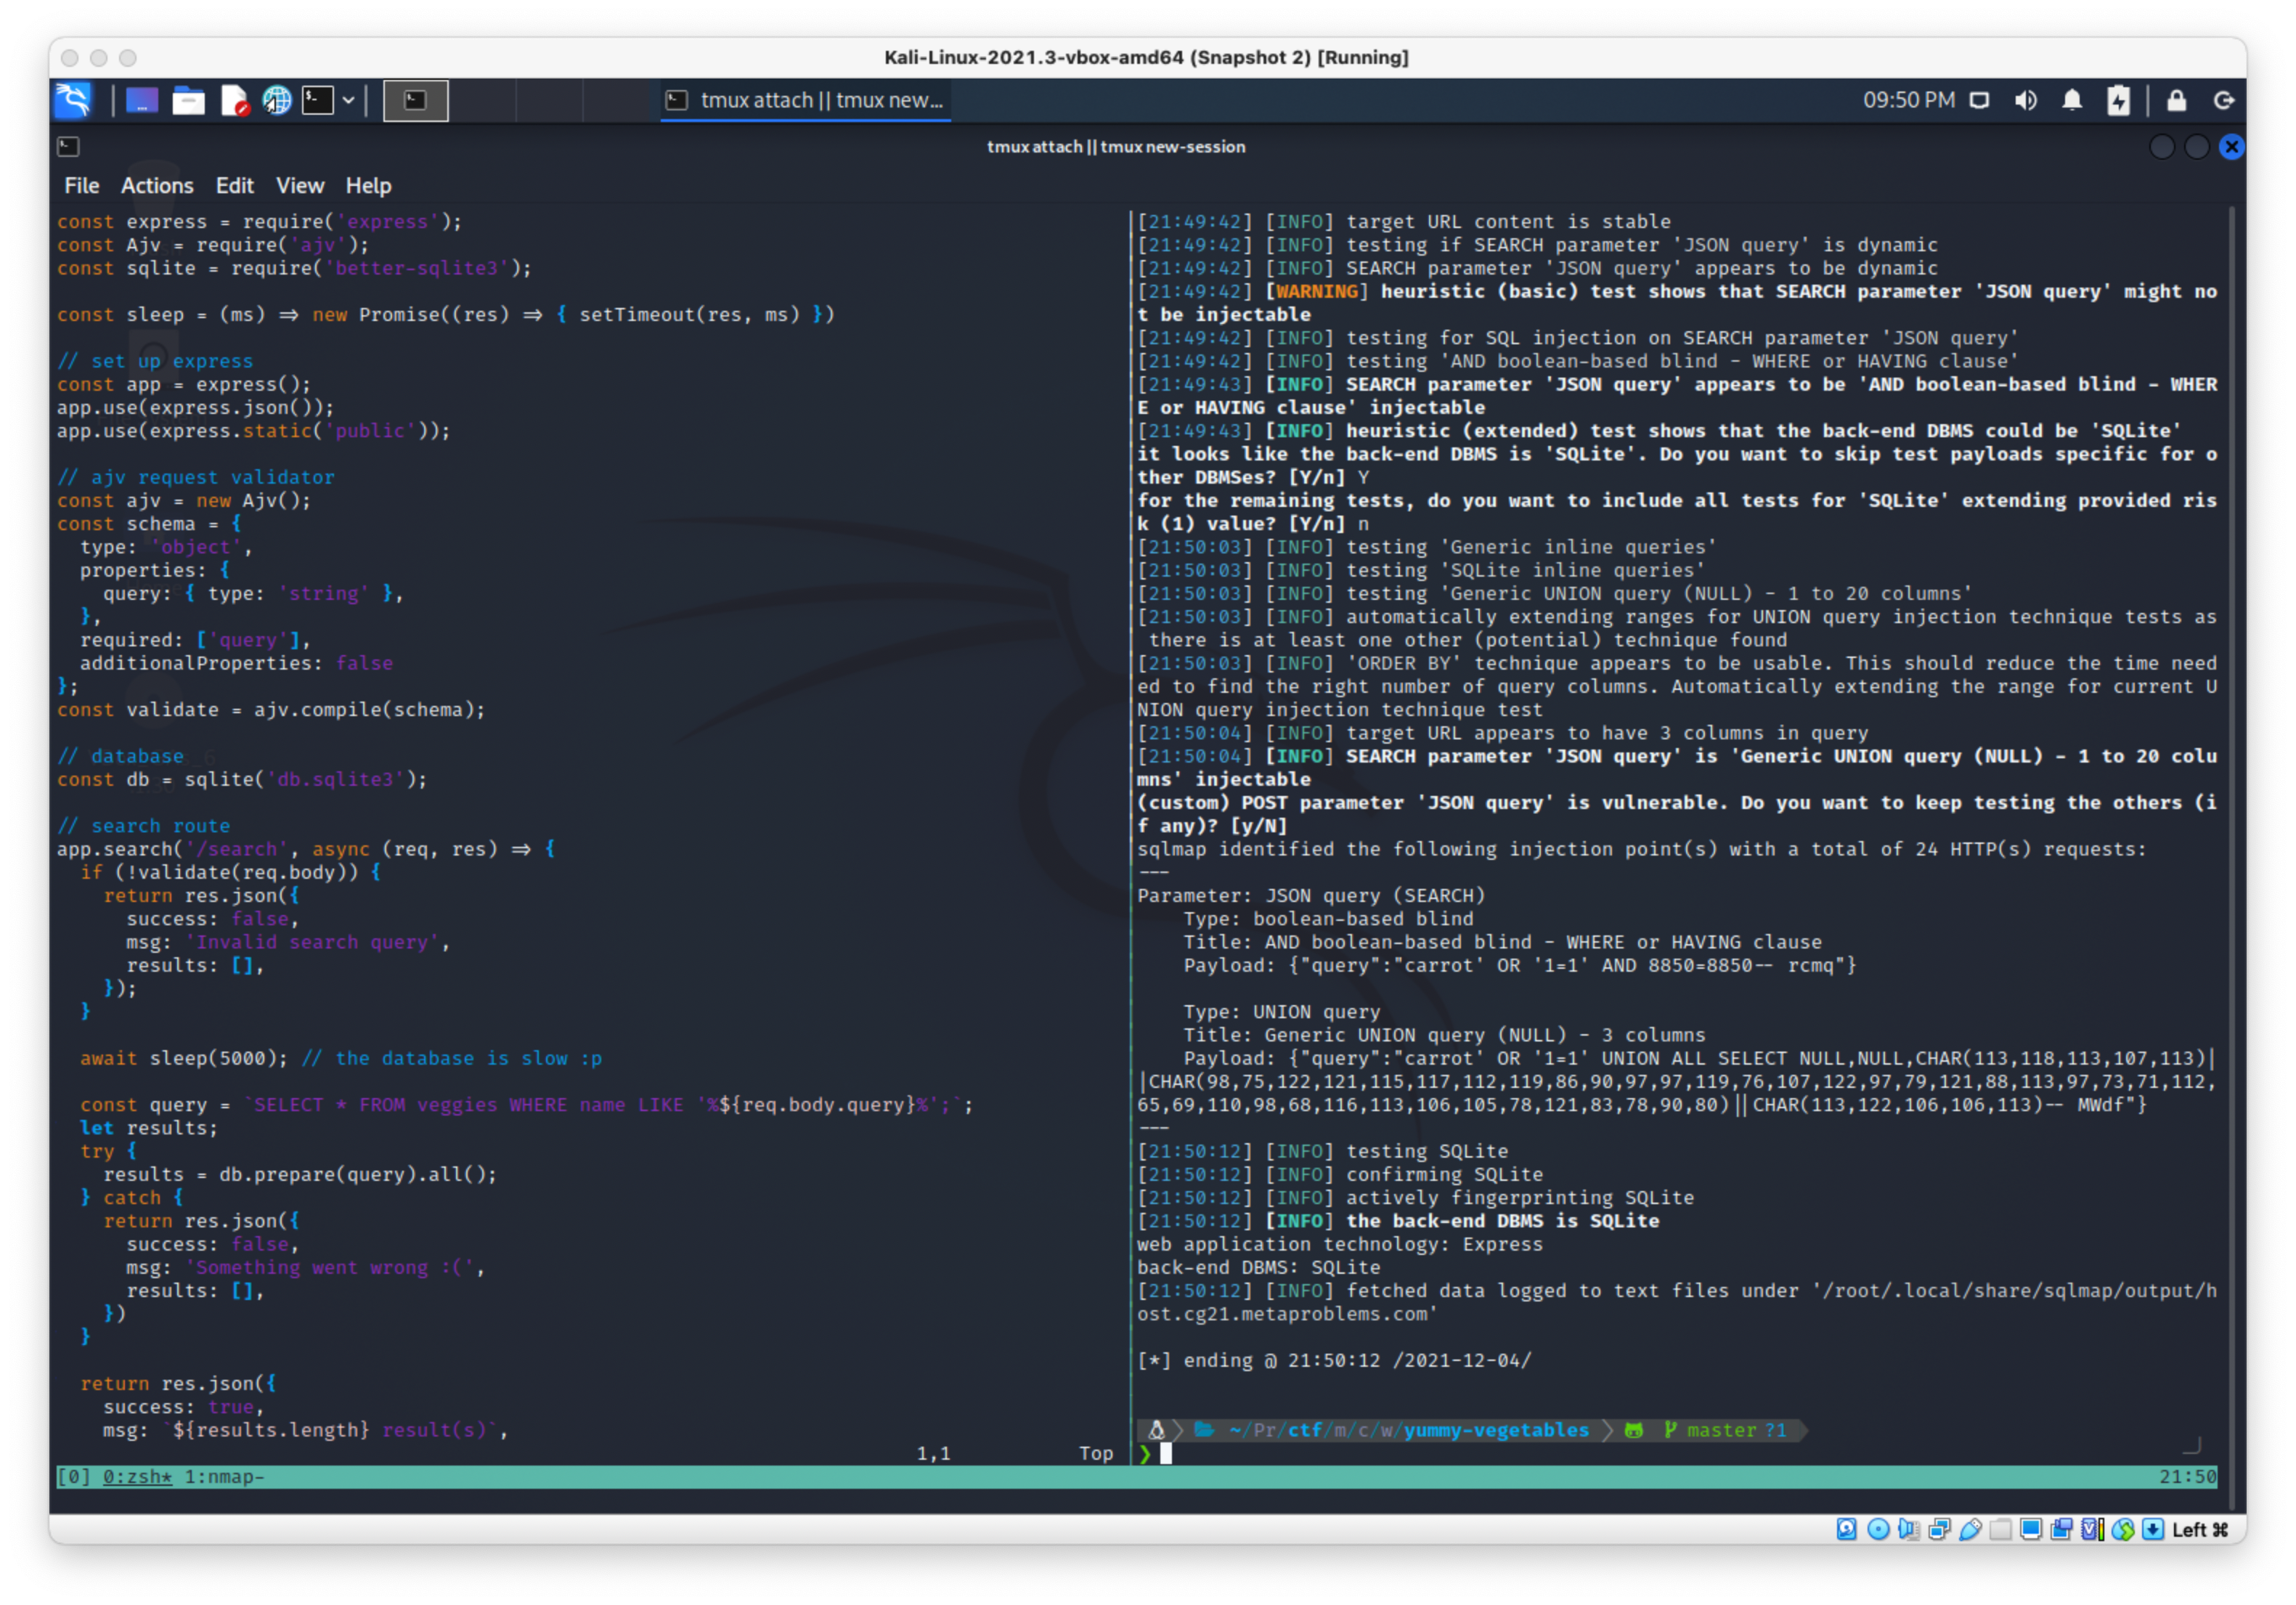Click VirtualBox optical disc status icon
Image resolution: width=2296 pixels, height=1605 pixels.
coord(1878,1529)
